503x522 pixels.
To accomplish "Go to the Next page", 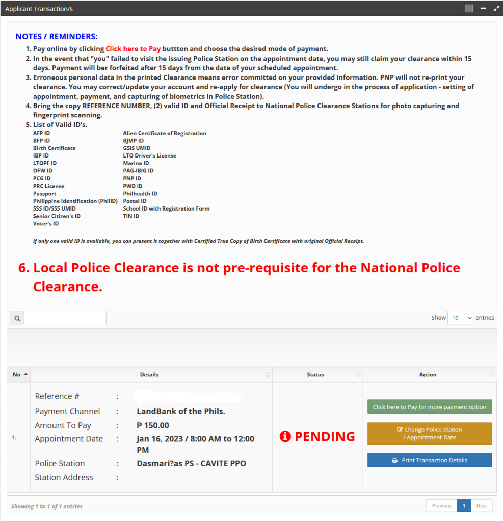I will [x=482, y=506].
